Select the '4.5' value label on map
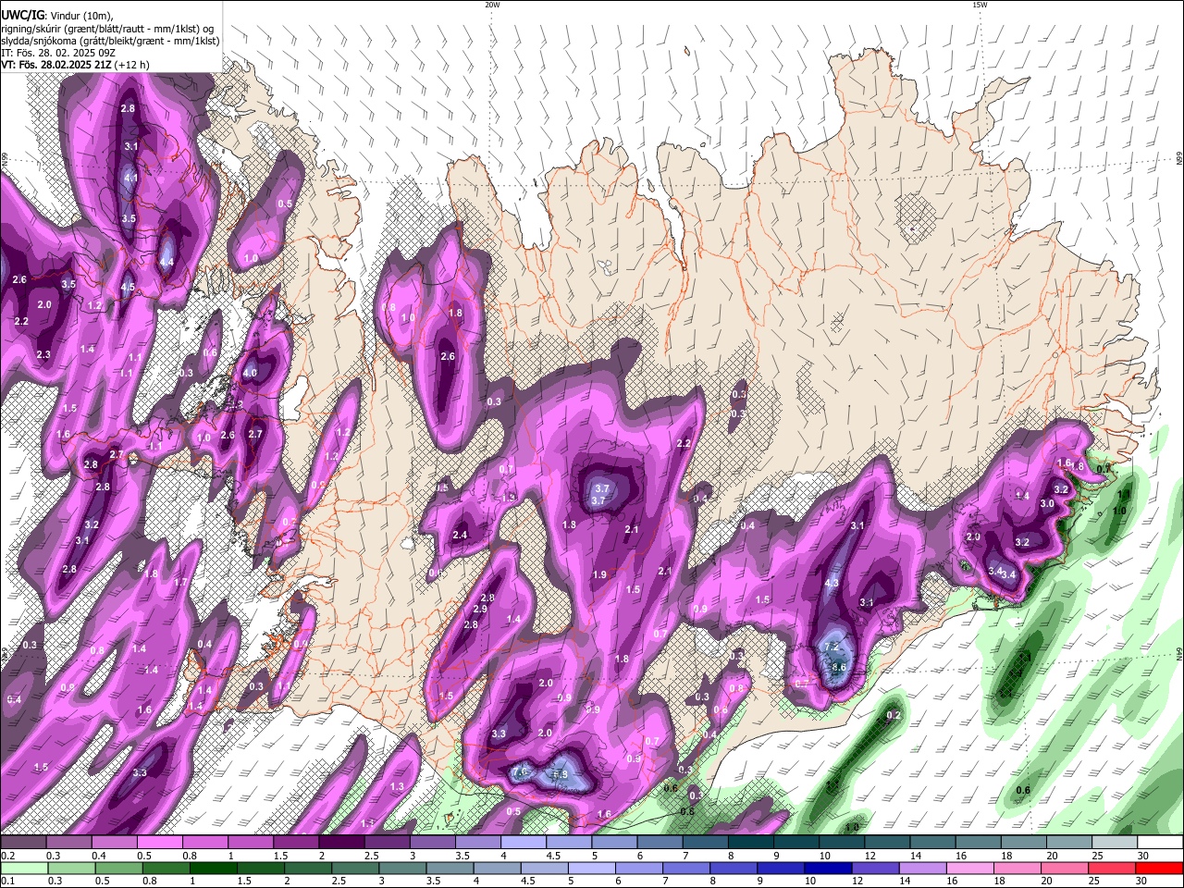 coord(128,288)
